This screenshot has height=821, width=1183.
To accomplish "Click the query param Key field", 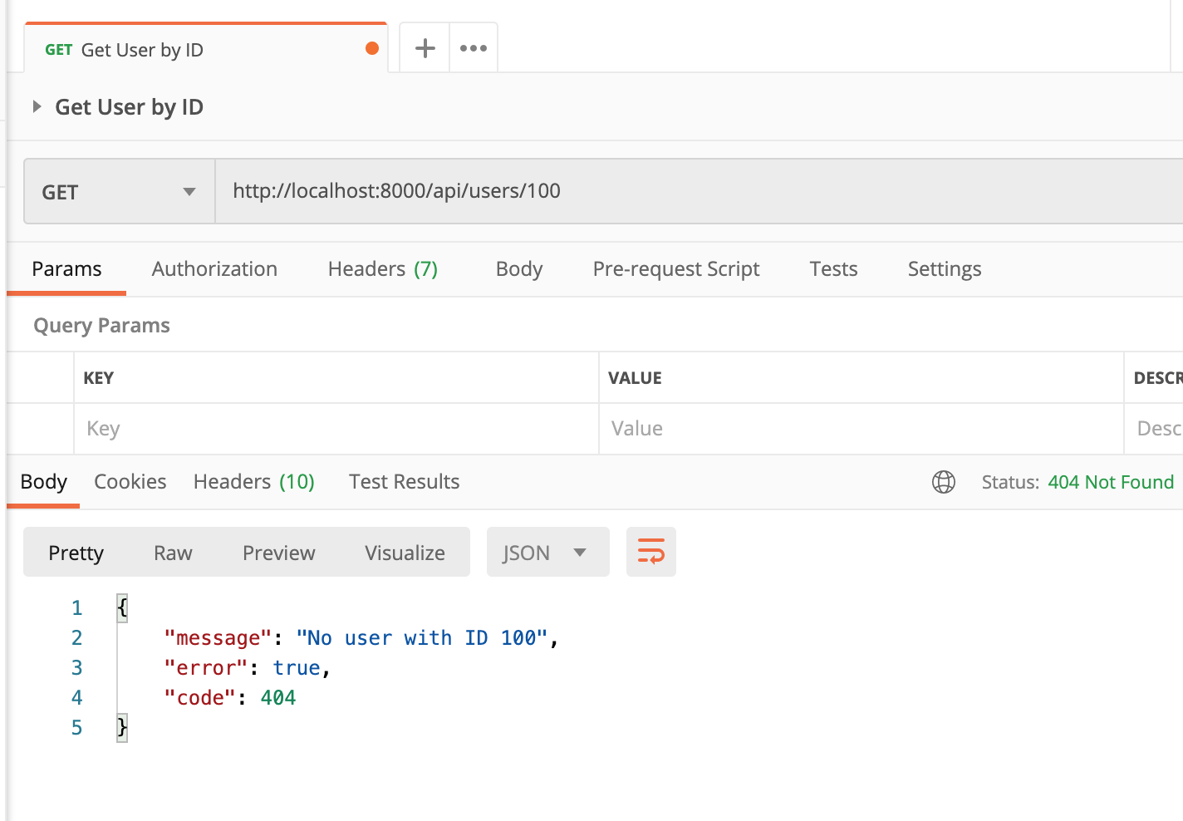I will [x=336, y=429].
